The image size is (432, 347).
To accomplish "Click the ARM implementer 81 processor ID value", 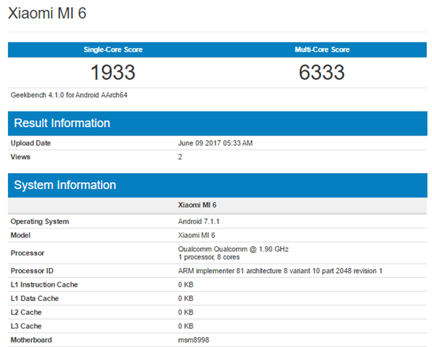I will click(280, 271).
